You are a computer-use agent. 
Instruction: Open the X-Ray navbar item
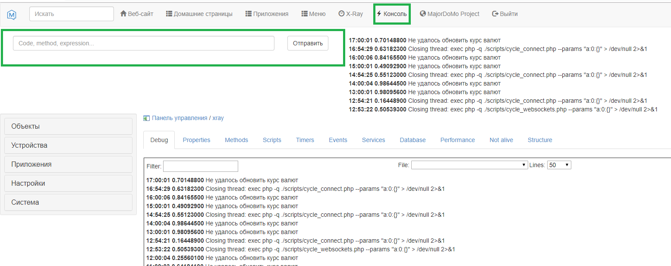pyautogui.click(x=350, y=14)
